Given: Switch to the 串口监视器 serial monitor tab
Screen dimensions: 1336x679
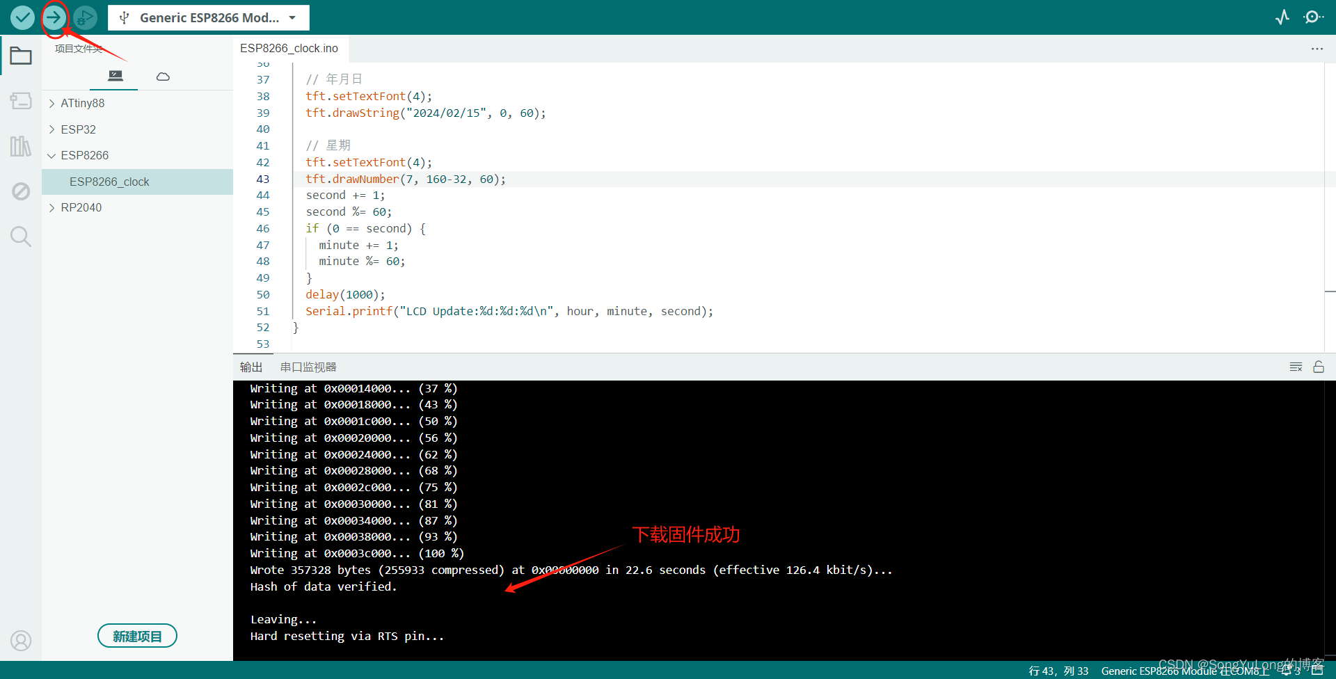Looking at the screenshot, I should (x=308, y=367).
